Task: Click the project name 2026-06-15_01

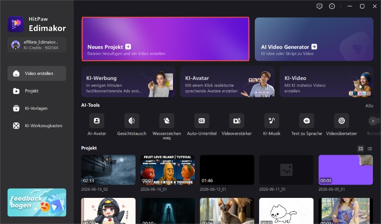Action: (213, 189)
